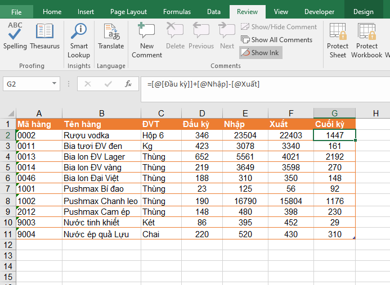
Task: Select column D header
Action: [x=202, y=113]
